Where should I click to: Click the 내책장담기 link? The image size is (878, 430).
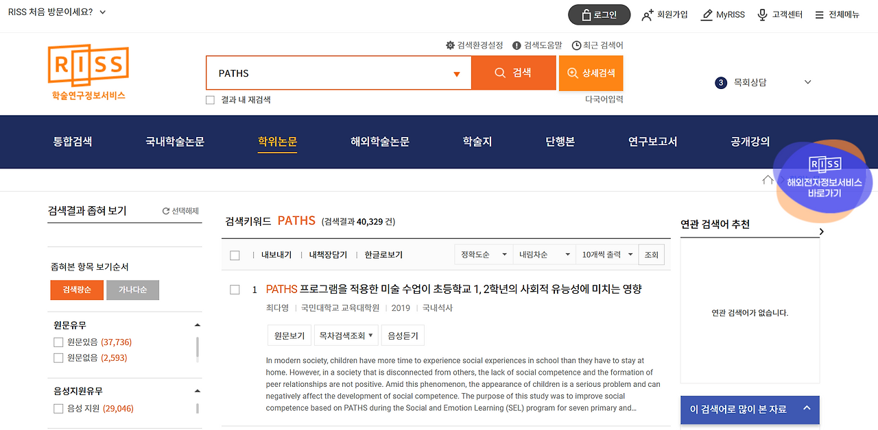pyautogui.click(x=328, y=255)
